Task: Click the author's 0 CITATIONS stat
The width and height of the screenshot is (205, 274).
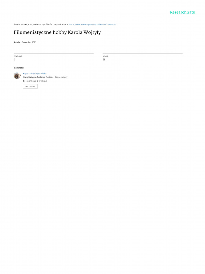Action: (42, 81)
